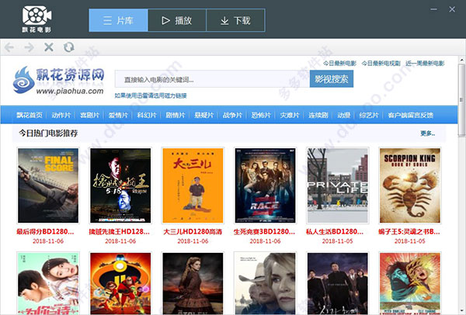The image size is (466, 315).
Task: Select 科幻片 category
Action: tap(147, 115)
